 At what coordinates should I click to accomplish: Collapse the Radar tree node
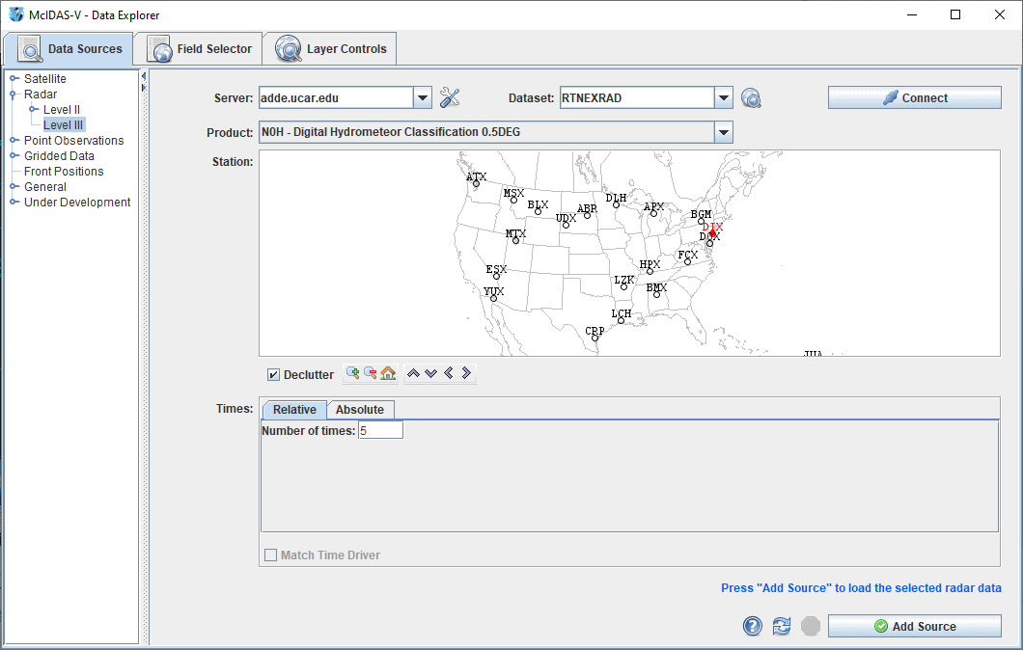click(x=14, y=95)
